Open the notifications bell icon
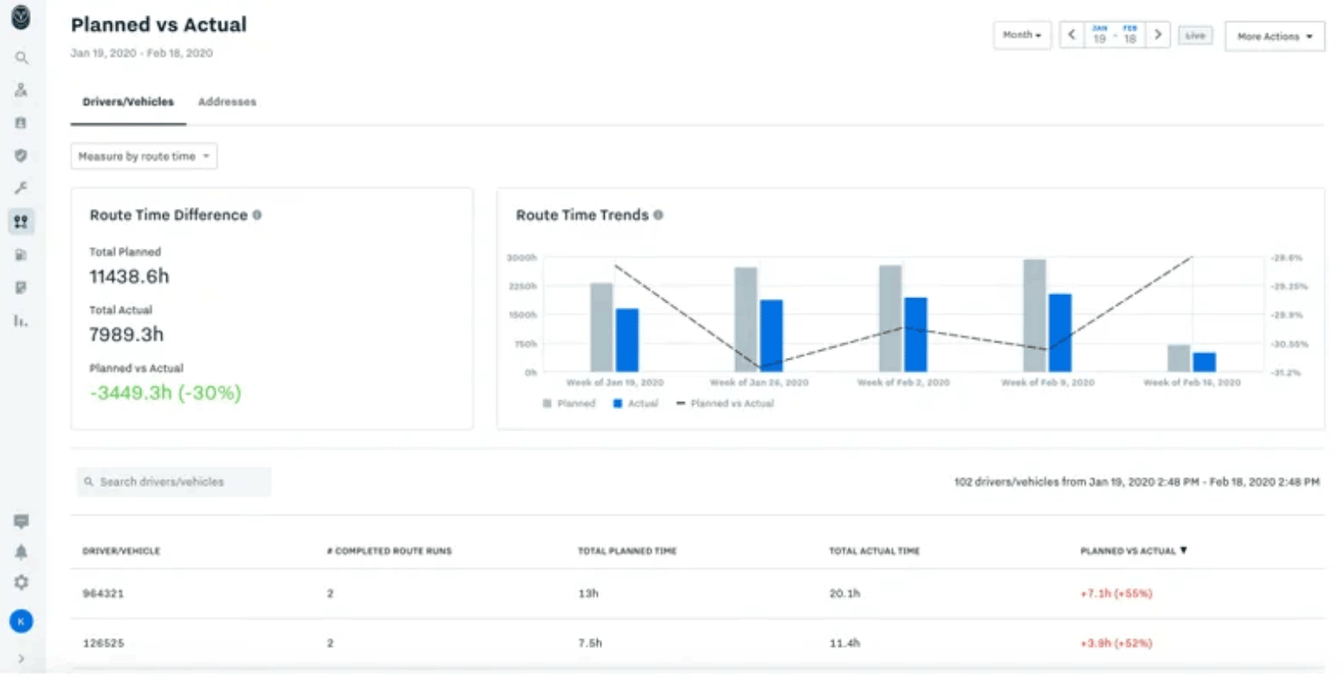The height and width of the screenshot is (680, 1344). click(21, 552)
